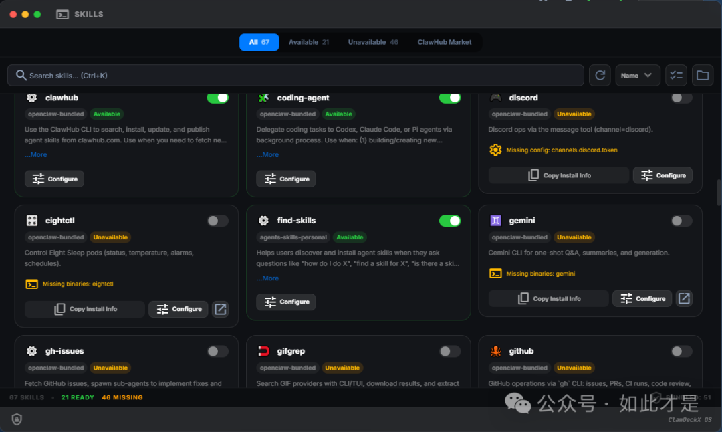The image size is (722, 432).
Task: Click the 21 READY status text
Action: click(x=78, y=397)
